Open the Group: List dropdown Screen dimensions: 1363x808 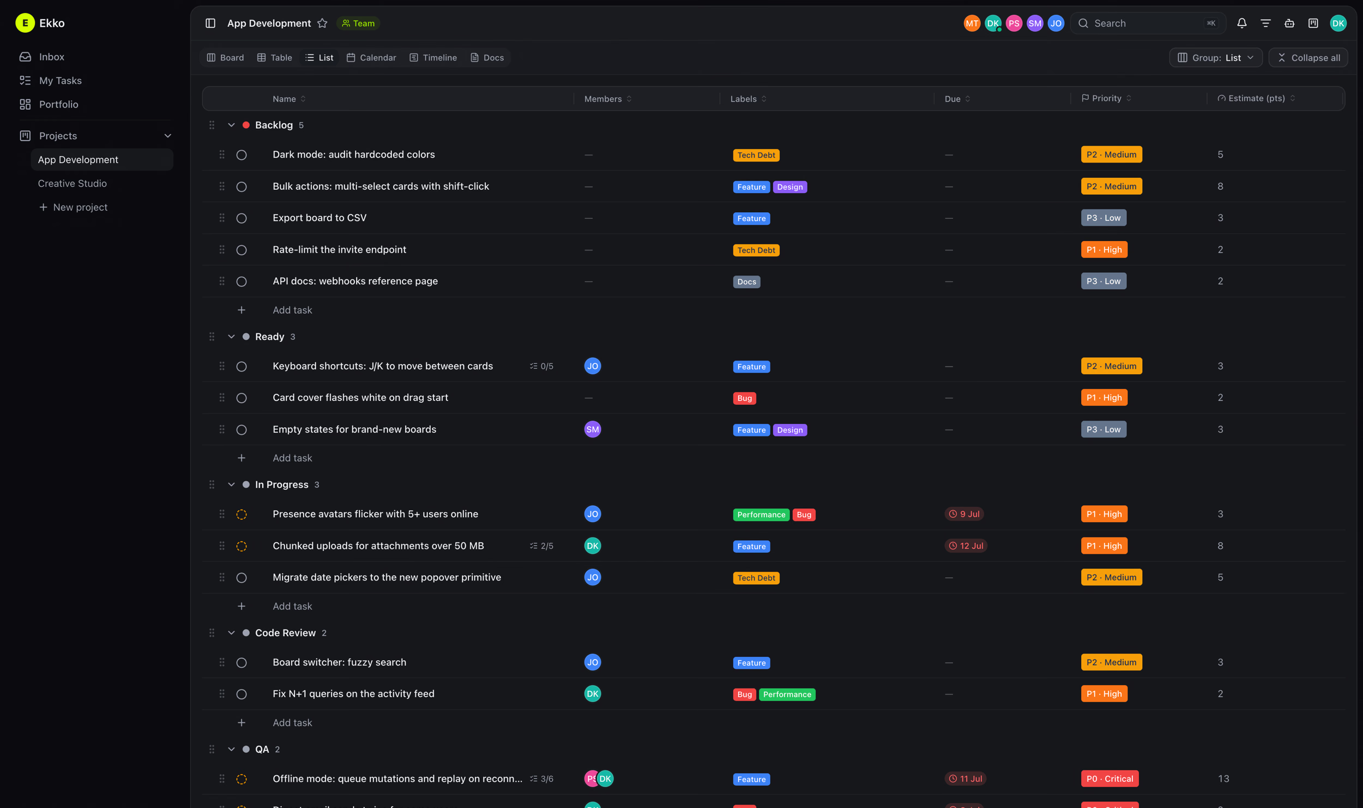pos(1215,57)
